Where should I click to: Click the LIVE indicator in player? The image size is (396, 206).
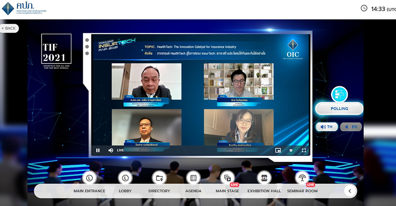pos(121,150)
